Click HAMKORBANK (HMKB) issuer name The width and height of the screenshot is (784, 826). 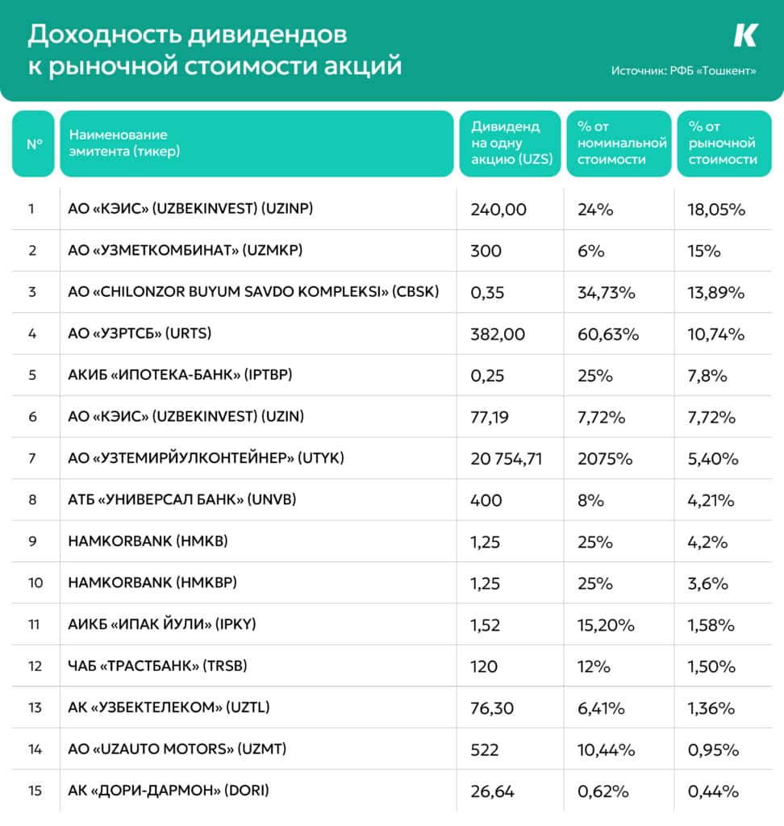(148, 541)
